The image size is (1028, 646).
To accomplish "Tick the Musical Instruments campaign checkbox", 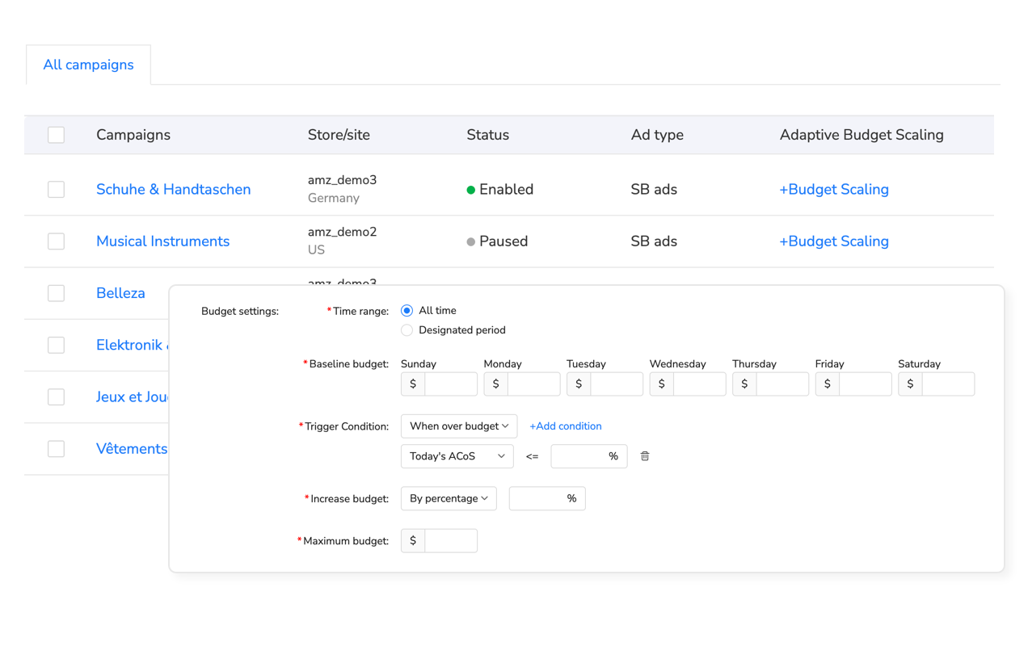I will (x=56, y=241).
